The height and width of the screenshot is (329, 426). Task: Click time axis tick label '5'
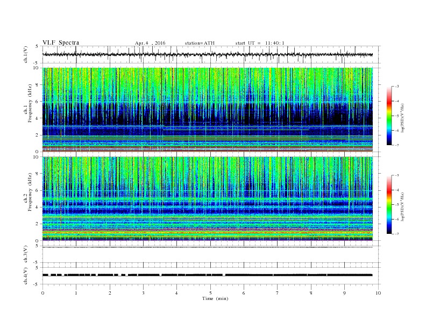click(210, 293)
